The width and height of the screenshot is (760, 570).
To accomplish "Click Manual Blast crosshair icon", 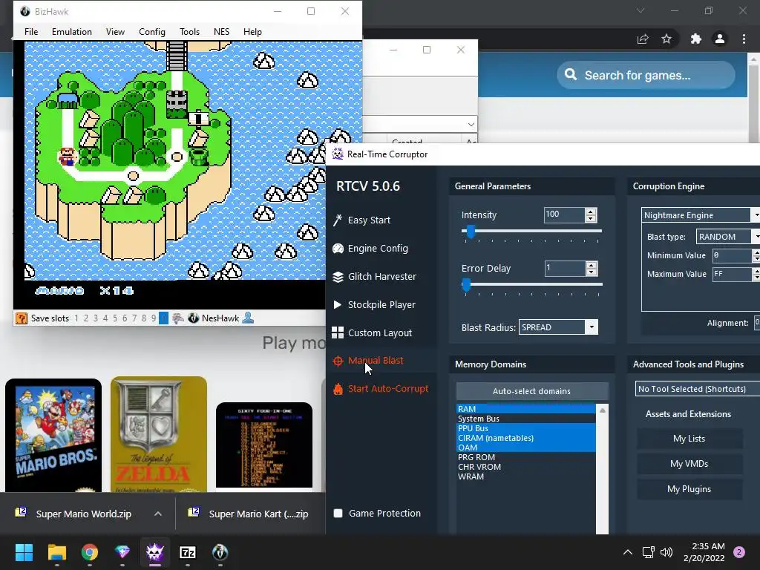I will pyautogui.click(x=338, y=361).
